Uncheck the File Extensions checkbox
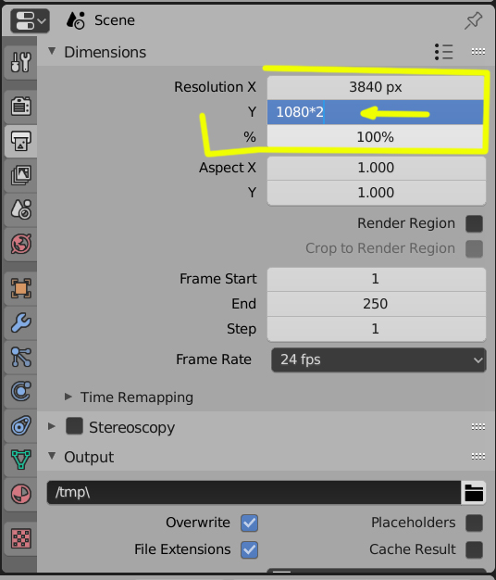Image resolution: width=496 pixels, height=580 pixels. tap(249, 549)
